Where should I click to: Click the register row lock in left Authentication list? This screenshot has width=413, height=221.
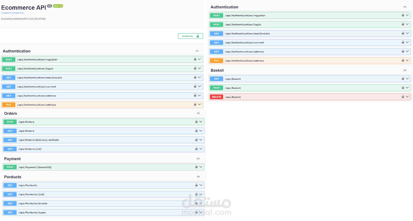pos(195,59)
